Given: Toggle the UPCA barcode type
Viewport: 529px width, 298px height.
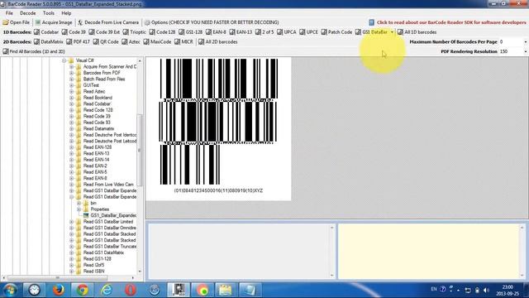Looking at the screenshot, I should tap(287, 32).
